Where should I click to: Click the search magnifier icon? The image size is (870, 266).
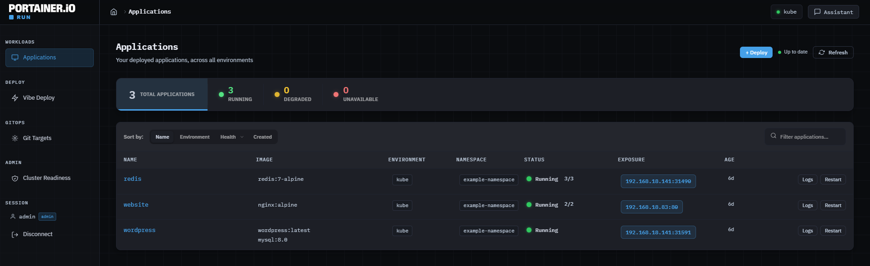tap(773, 136)
